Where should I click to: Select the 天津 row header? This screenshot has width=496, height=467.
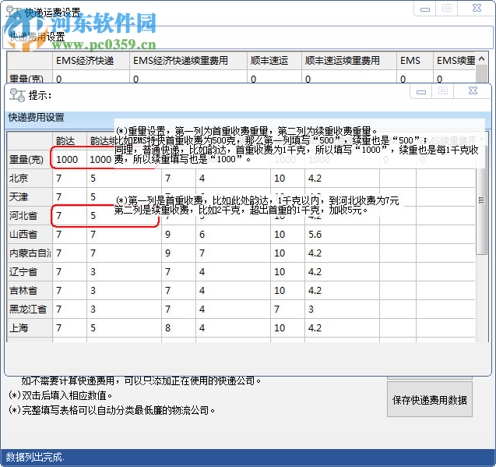point(30,197)
